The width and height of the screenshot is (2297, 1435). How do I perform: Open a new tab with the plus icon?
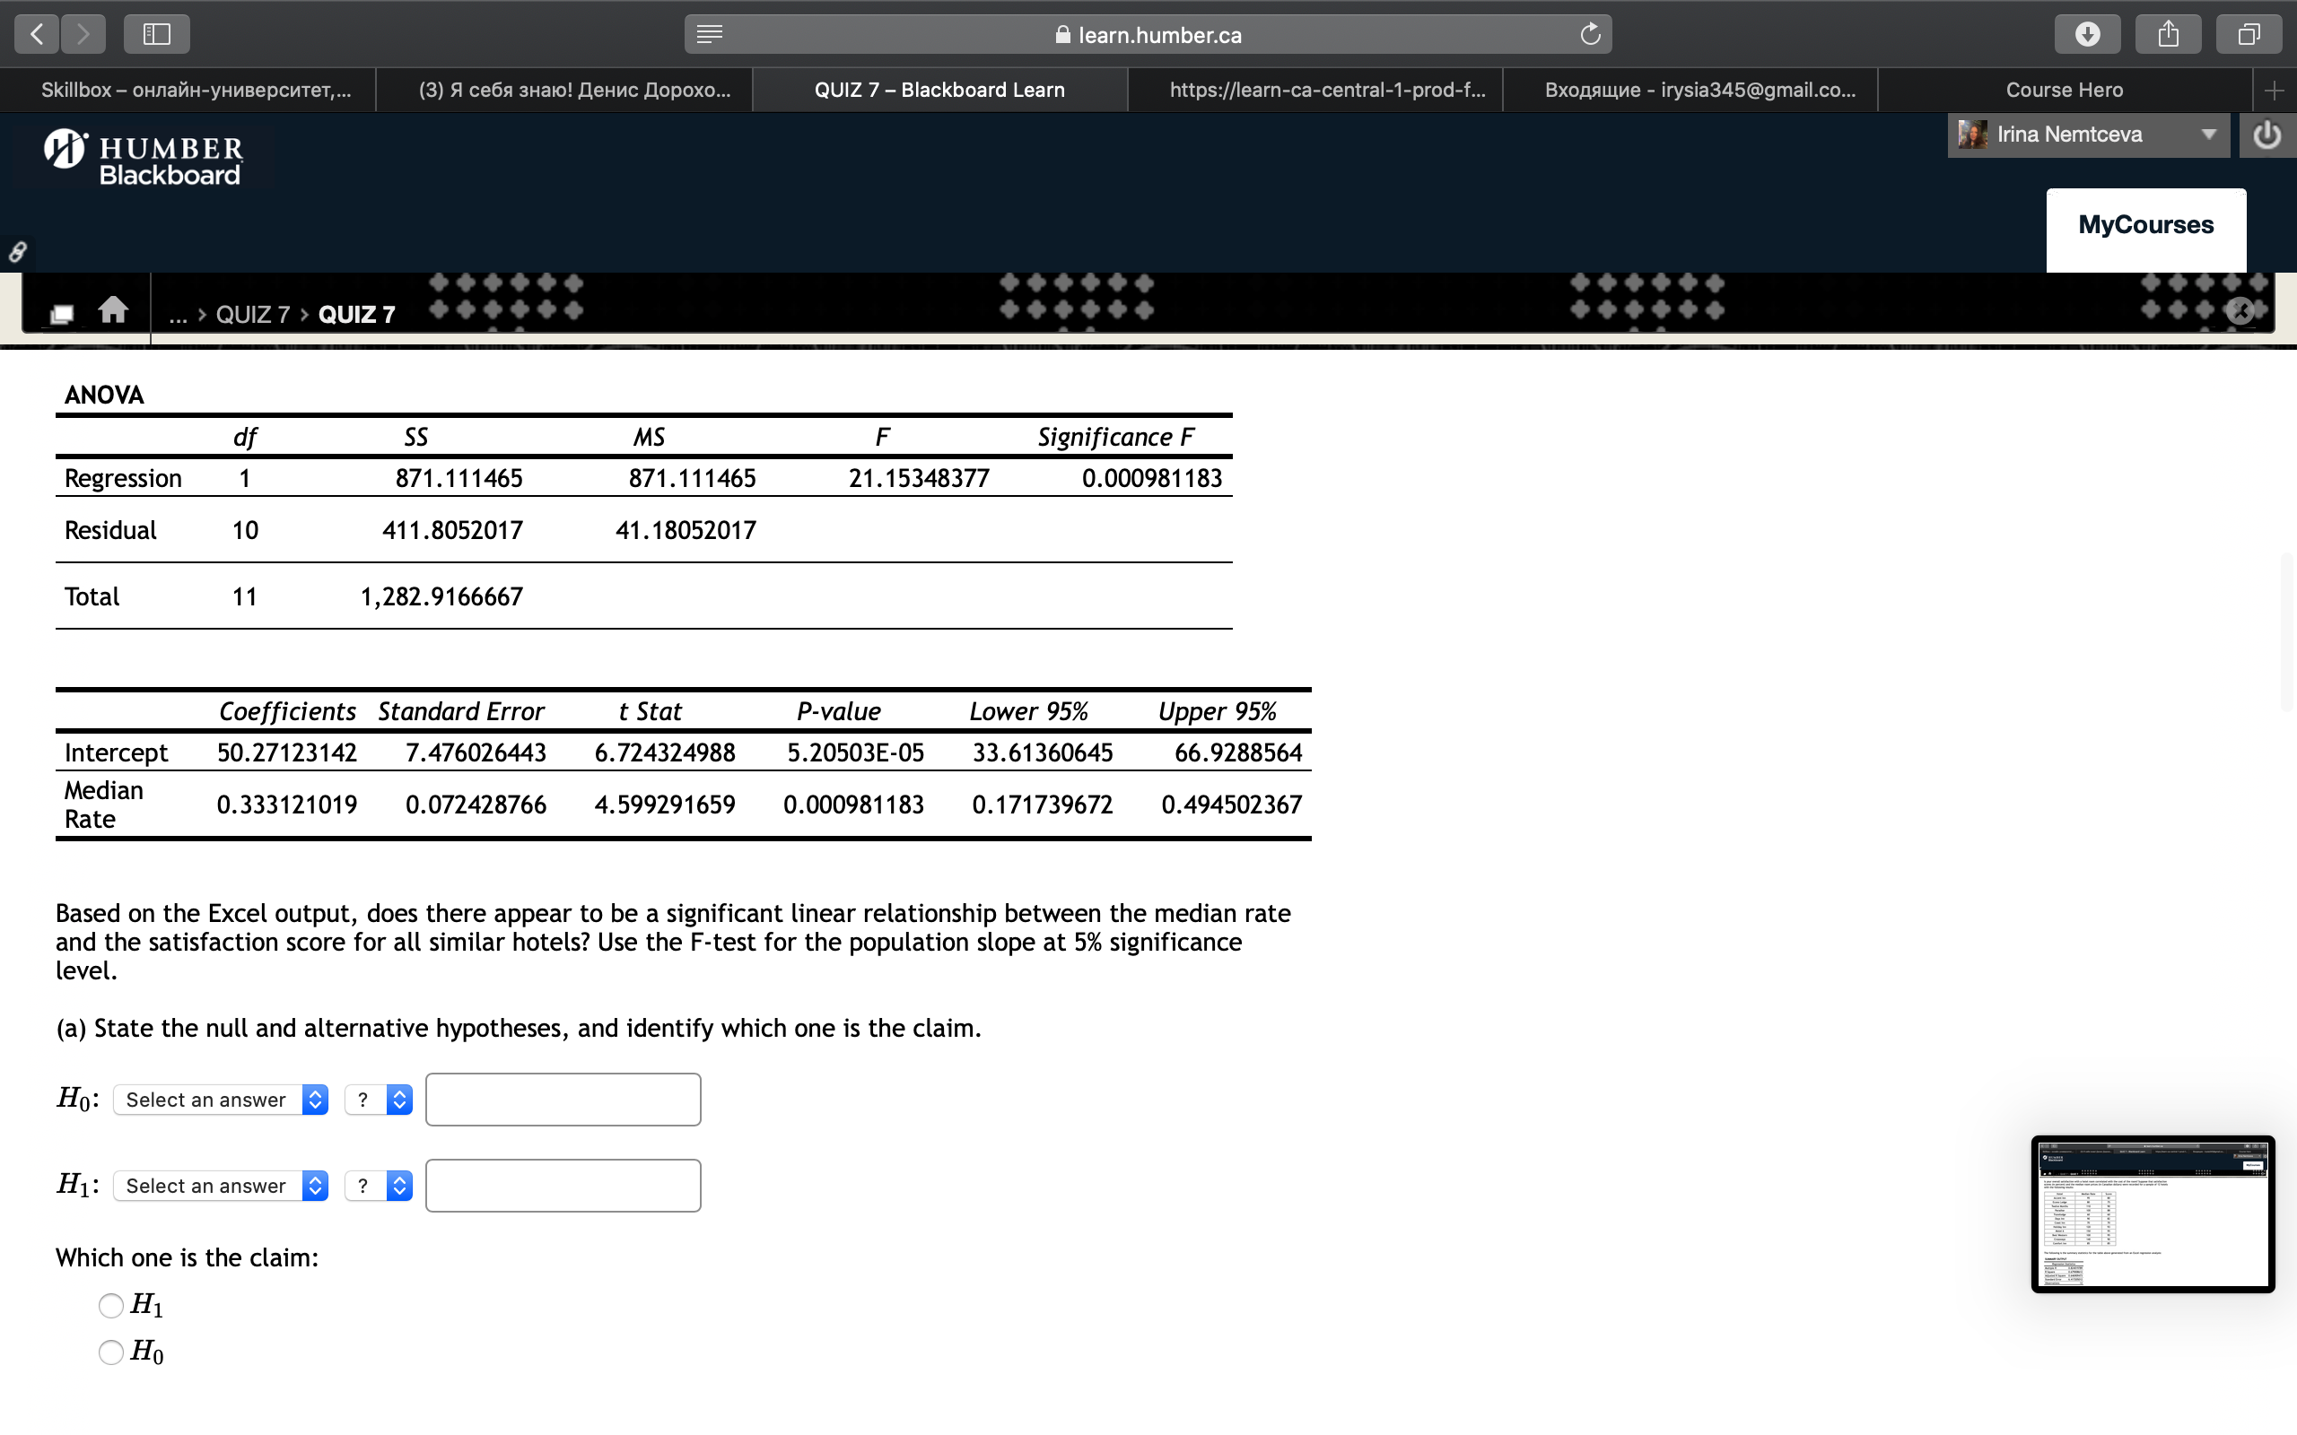pyautogui.click(x=2276, y=89)
